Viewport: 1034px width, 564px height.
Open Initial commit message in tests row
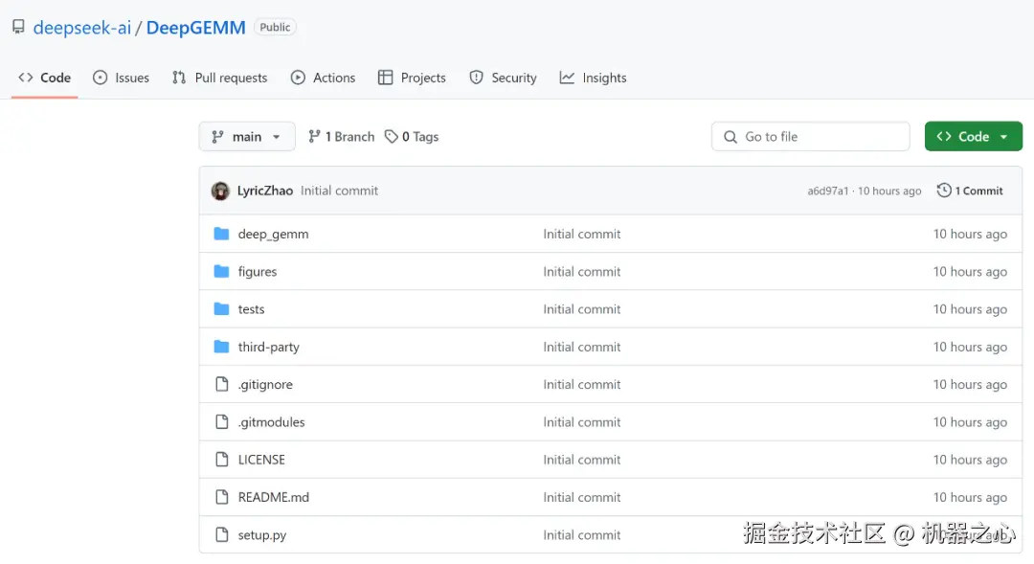point(582,309)
